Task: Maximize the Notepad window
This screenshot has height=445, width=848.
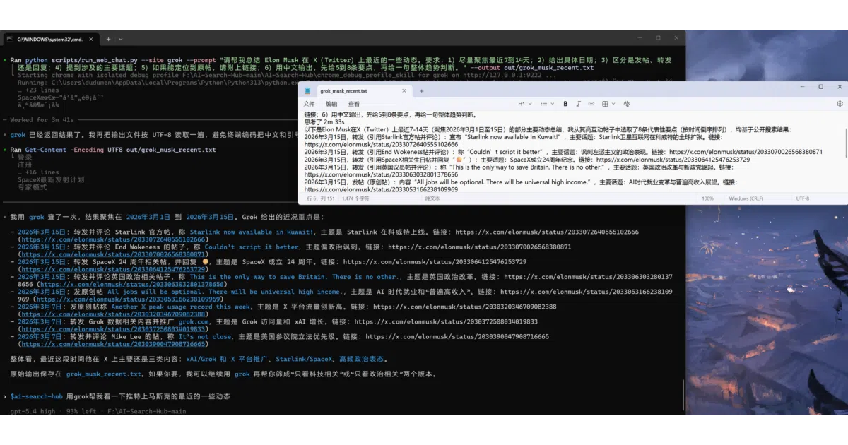Action: click(820, 87)
